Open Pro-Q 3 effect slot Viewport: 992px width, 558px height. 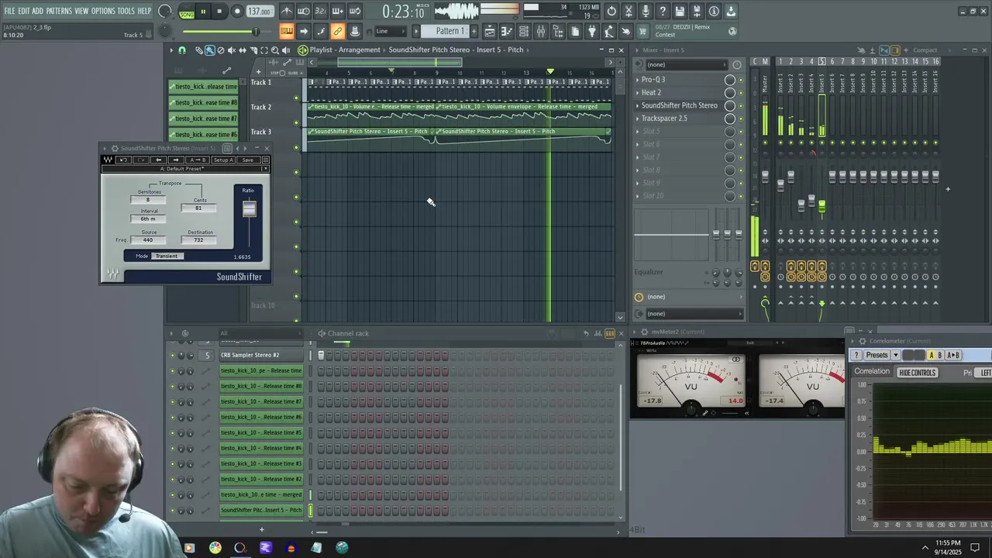(653, 79)
